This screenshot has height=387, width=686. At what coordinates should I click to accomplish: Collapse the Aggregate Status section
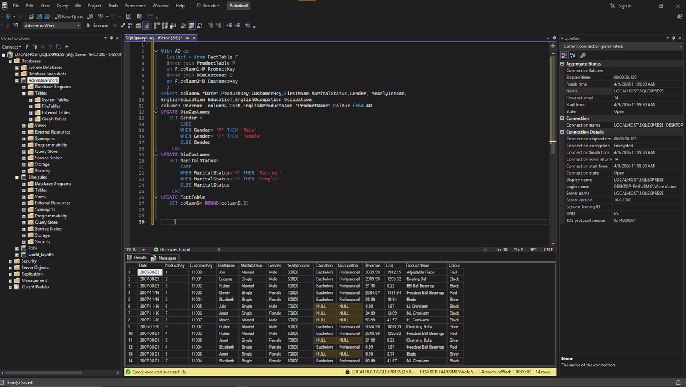pyautogui.click(x=562, y=64)
